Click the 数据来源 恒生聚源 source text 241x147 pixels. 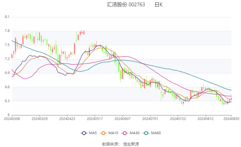pos(120,144)
